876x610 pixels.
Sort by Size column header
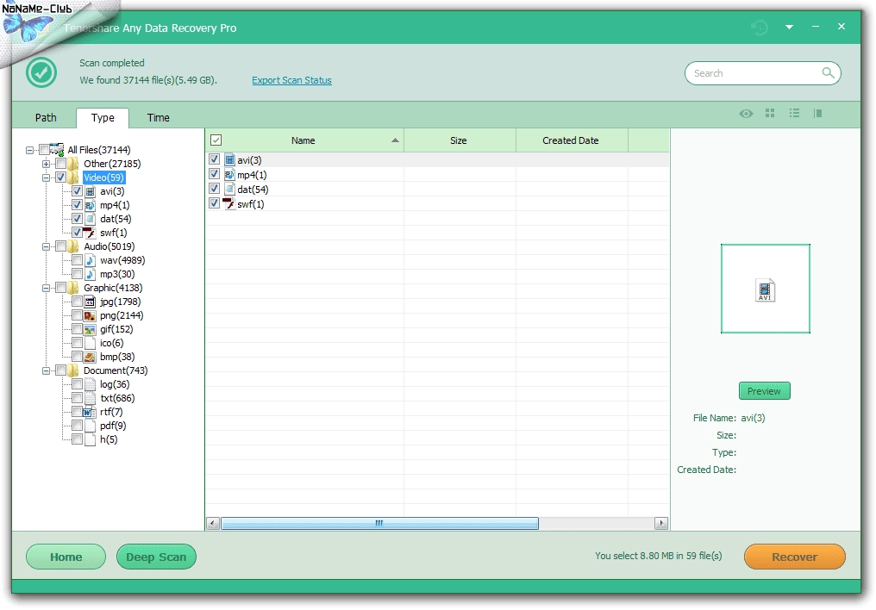point(460,140)
